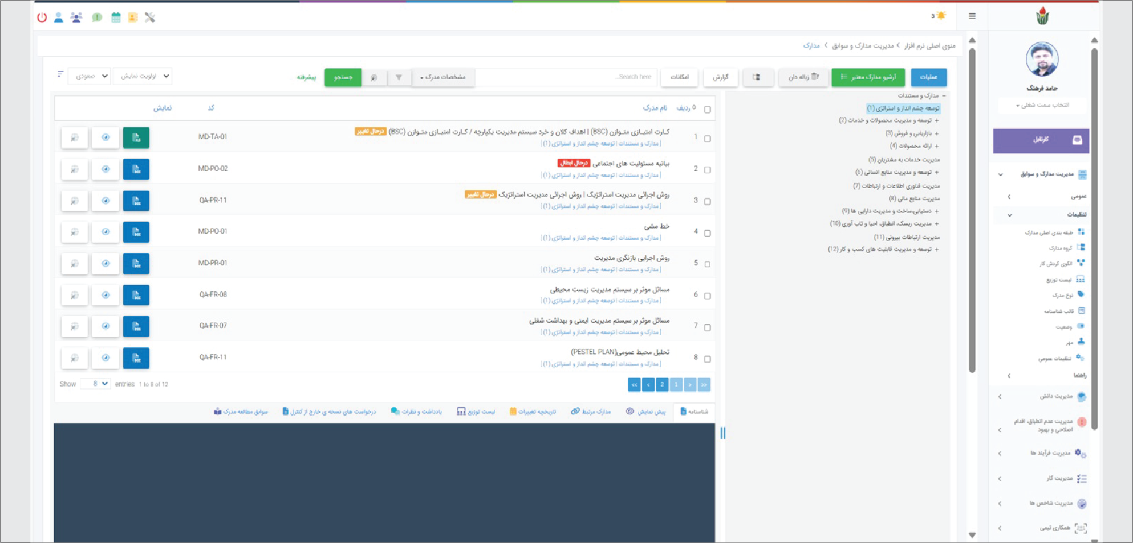Click the blue 'عملیات' button
The height and width of the screenshot is (543, 1133).
(928, 77)
